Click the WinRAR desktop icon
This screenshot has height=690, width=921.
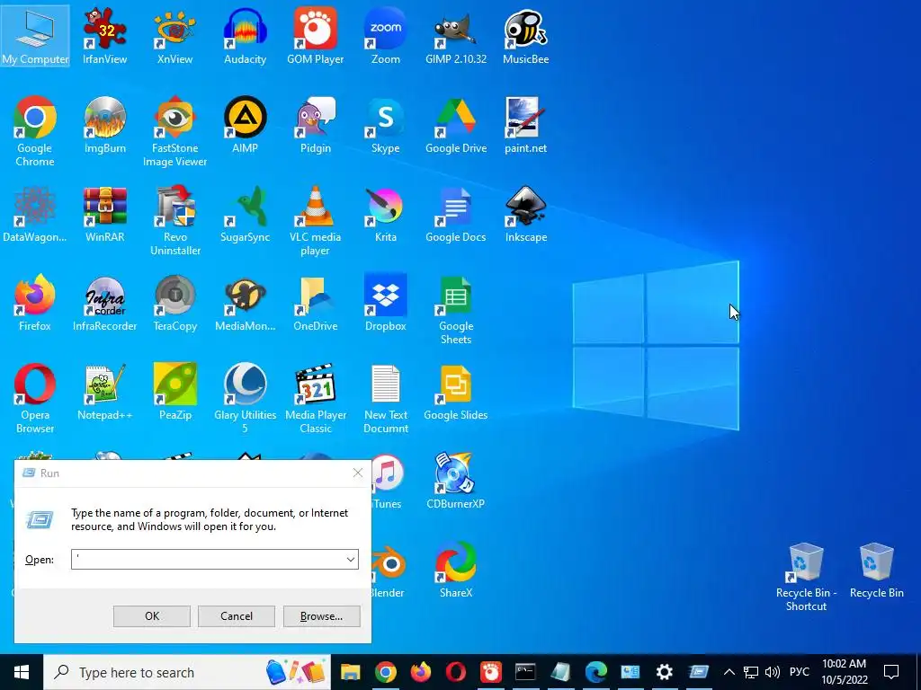(104, 214)
